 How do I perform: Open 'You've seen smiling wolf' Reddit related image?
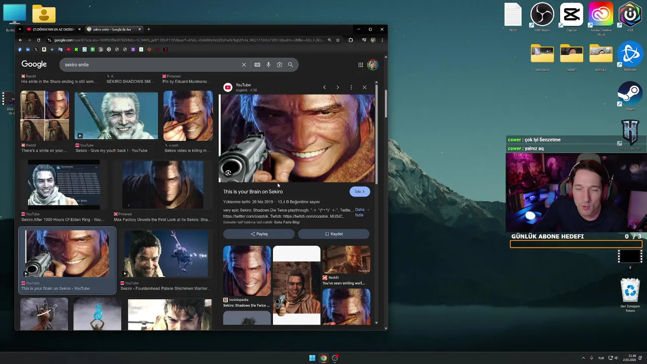click(x=346, y=265)
